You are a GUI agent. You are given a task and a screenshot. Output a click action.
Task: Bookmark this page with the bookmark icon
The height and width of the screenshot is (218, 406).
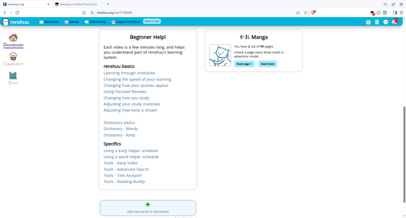tap(84, 13)
